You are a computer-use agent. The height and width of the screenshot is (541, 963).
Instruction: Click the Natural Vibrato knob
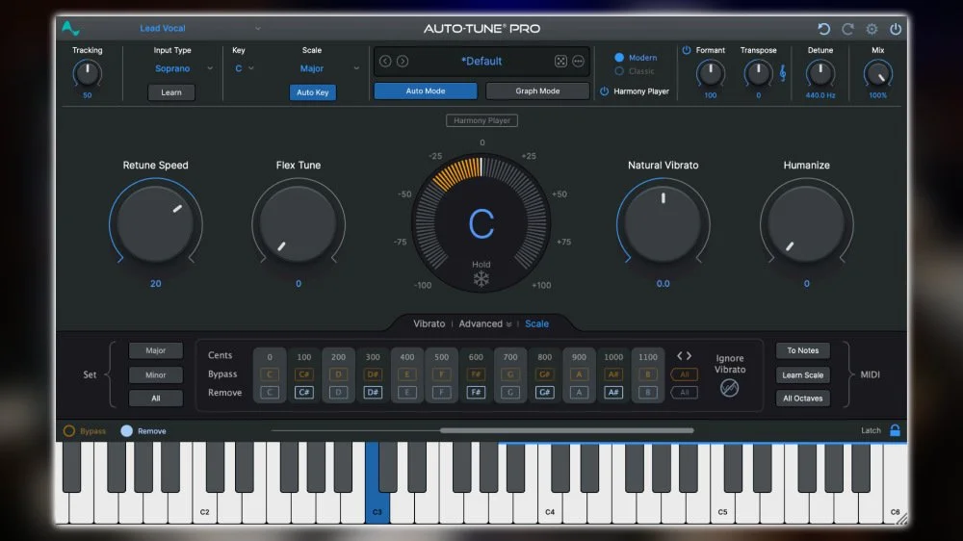click(663, 223)
